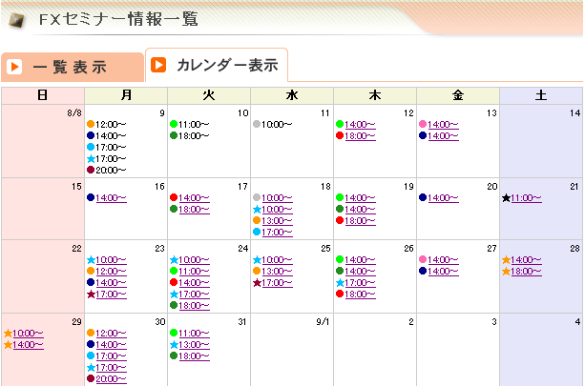
Task: Open the 14:00 seminar on the 30th
Action: [112, 345]
